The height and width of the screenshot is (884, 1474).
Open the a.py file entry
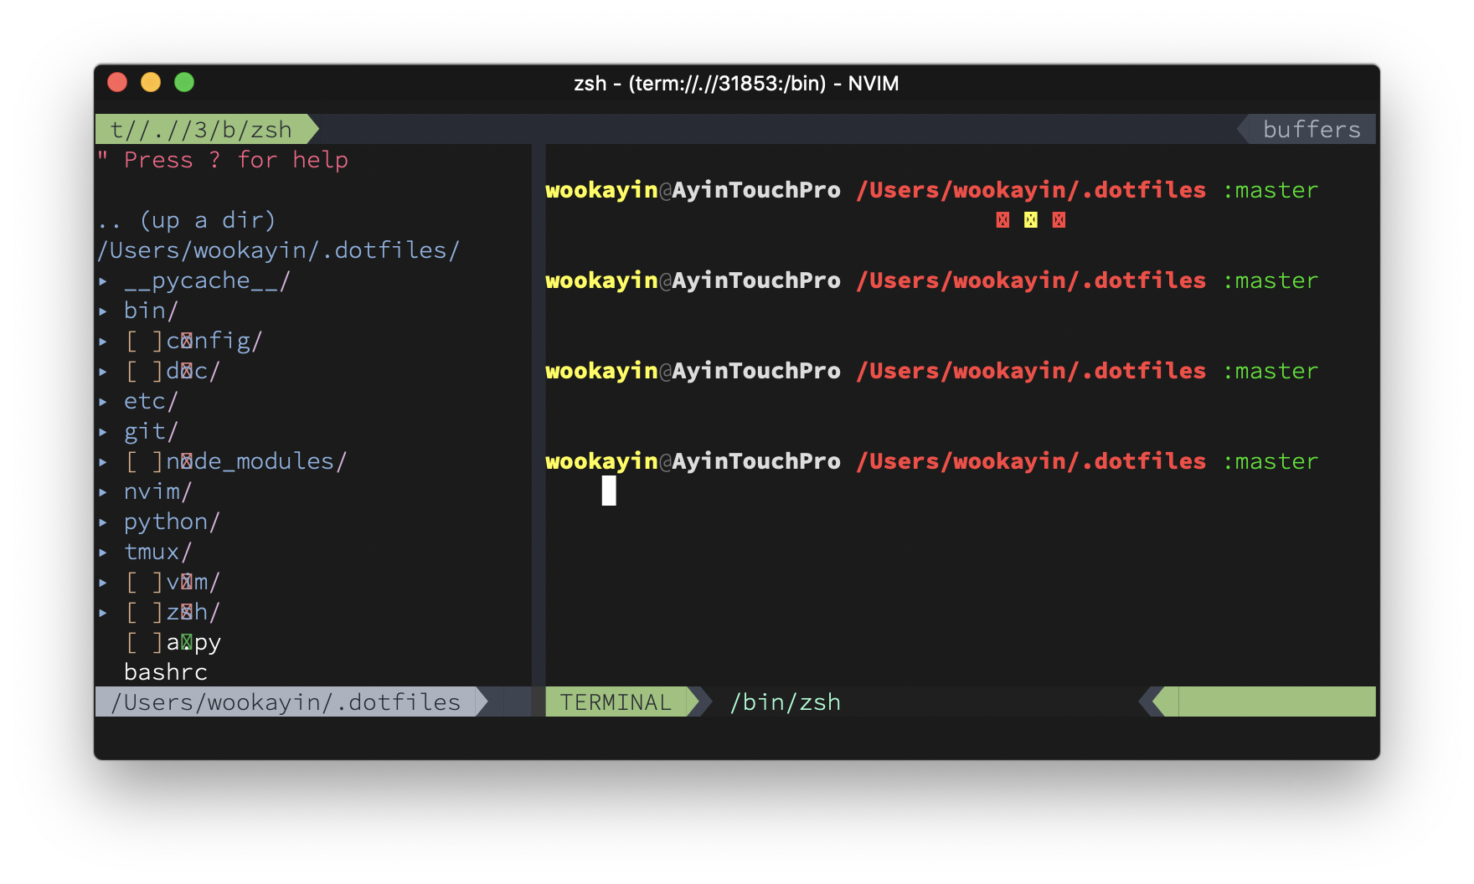[193, 643]
